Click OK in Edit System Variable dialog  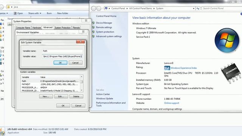60,63
